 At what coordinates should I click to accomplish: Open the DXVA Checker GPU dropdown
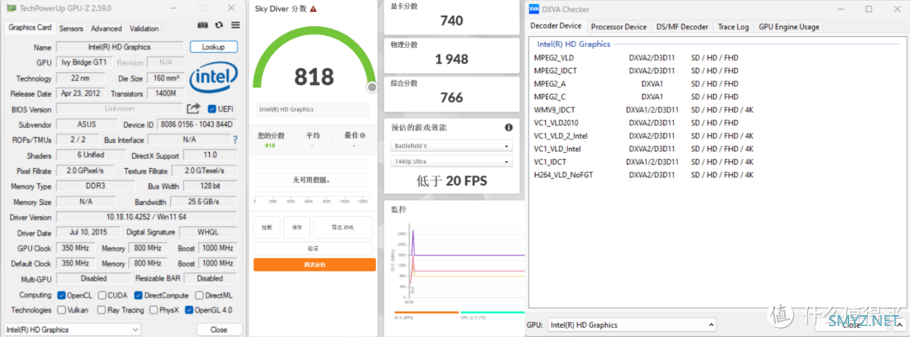click(x=631, y=325)
